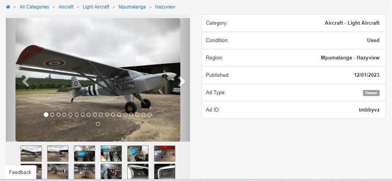Image resolution: width=392 pixels, height=181 pixels.
Task: Open the second thumbnail of aircraft near hangar
Action: 58,154
